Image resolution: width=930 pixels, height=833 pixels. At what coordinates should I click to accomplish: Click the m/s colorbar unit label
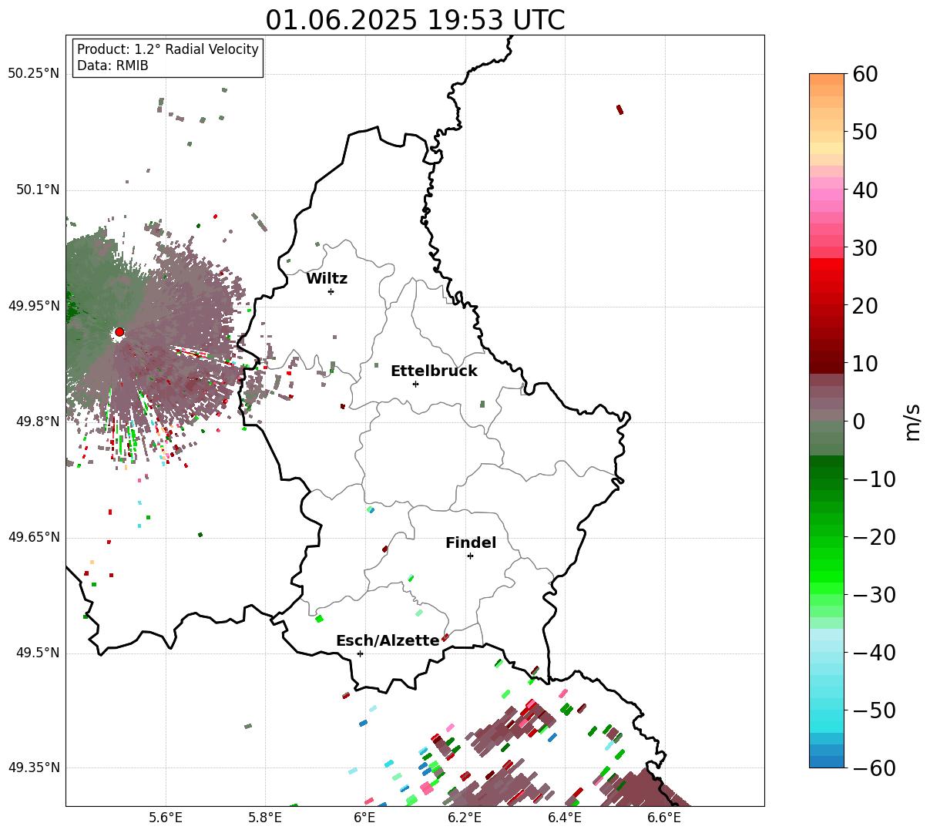[x=913, y=421]
